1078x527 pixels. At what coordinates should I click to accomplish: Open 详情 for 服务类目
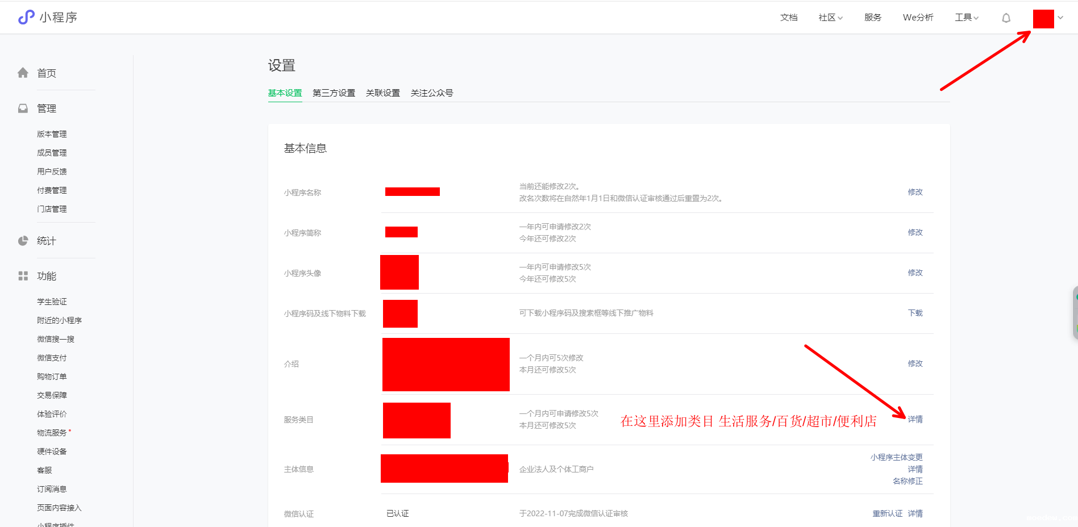(x=915, y=419)
